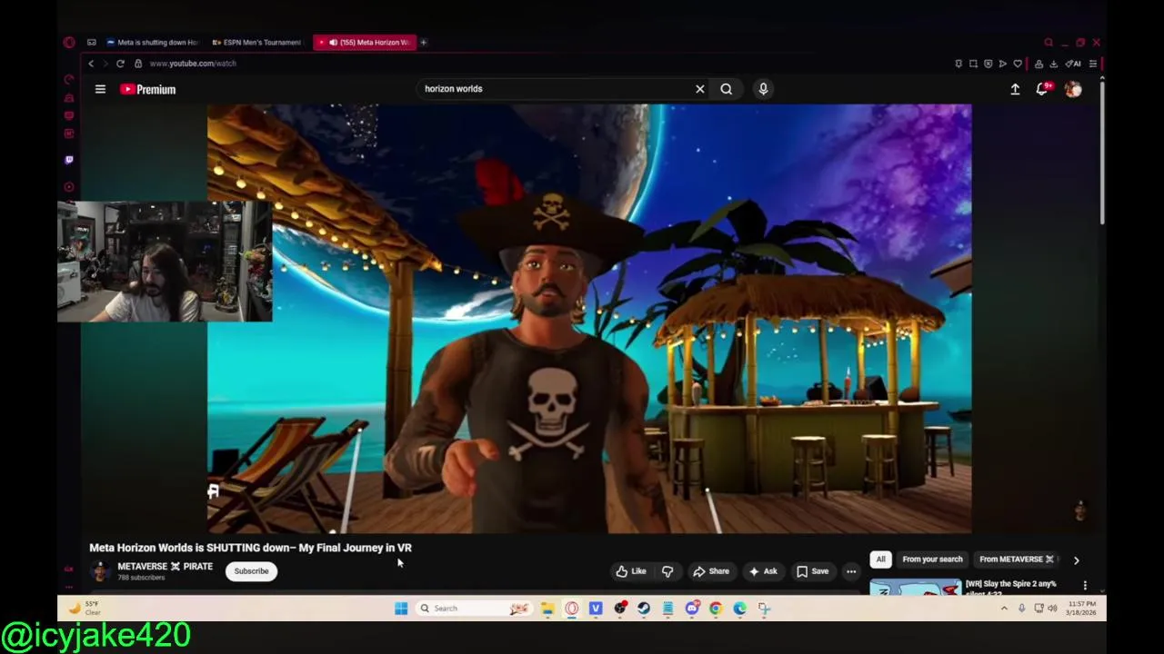Open the weather widget showing 55°F
Image resolution: width=1164 pixels, height=654 pixels.
tap(84, 609)
